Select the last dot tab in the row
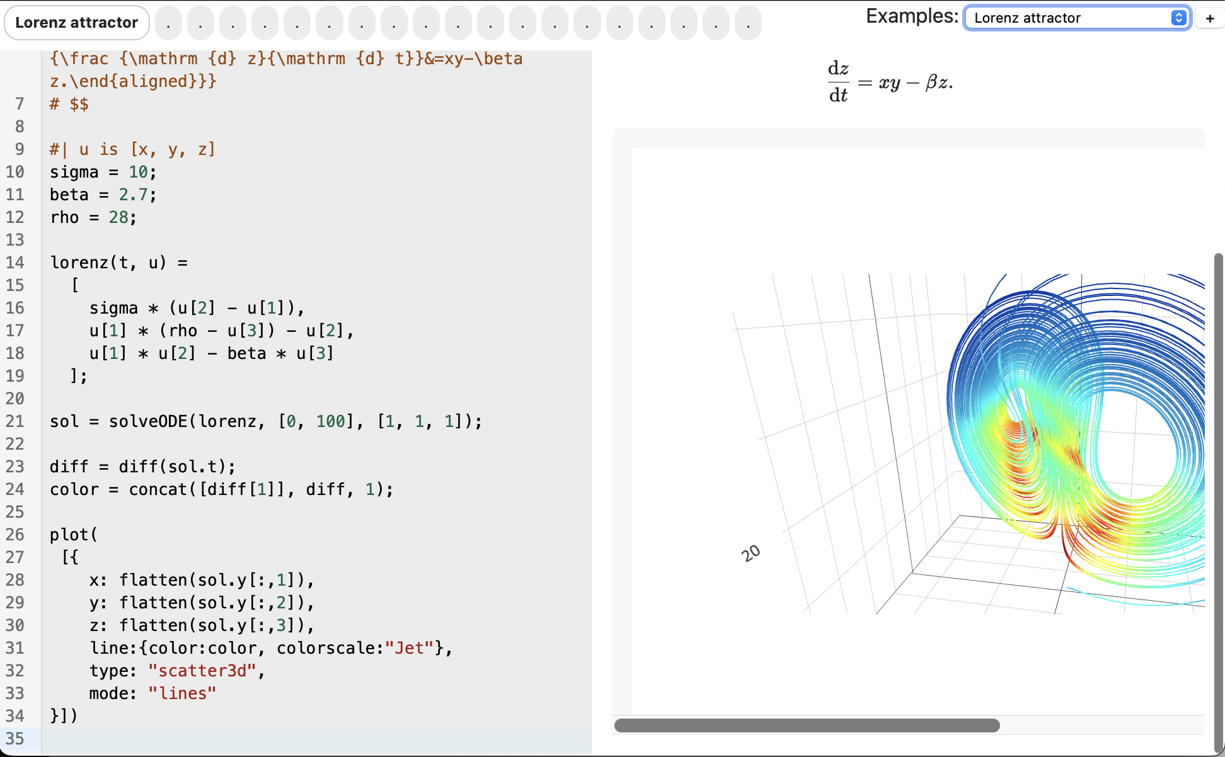The height and width of the screenshot is (757, 1225). coord(748,23)
